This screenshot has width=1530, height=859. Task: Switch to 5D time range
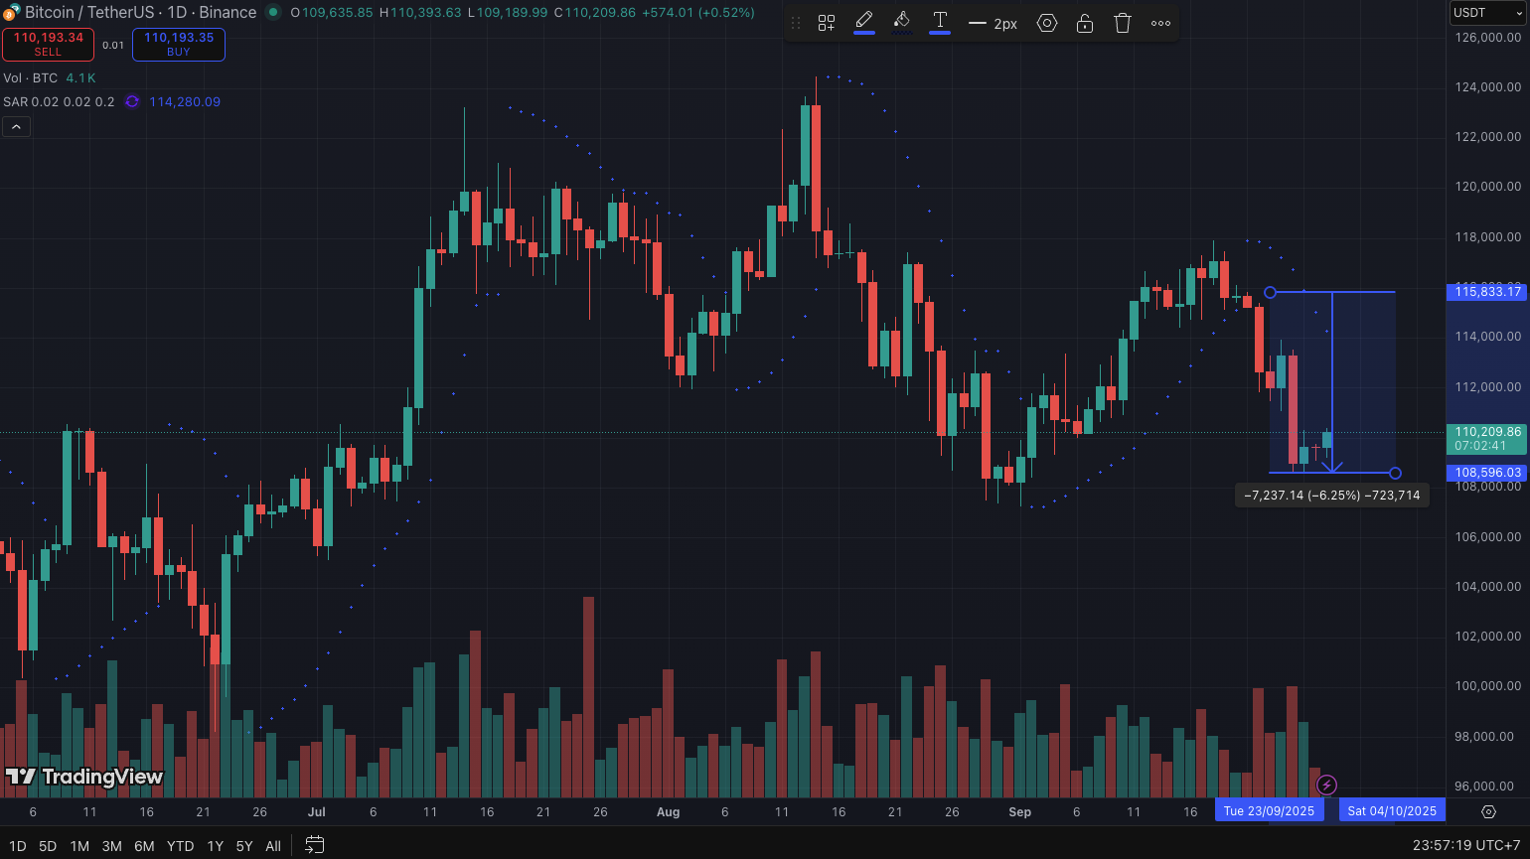click(48, 846)
